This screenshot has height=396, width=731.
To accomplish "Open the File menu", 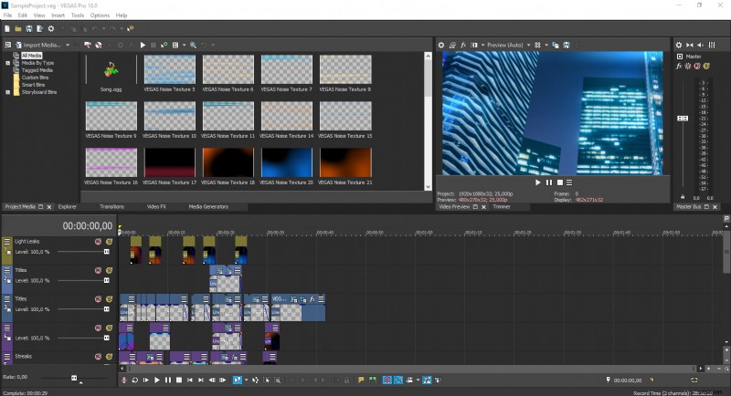I will 8,16.
